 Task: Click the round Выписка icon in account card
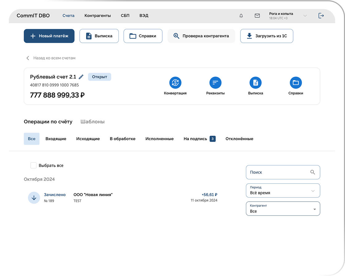click(x=256, y=83)
